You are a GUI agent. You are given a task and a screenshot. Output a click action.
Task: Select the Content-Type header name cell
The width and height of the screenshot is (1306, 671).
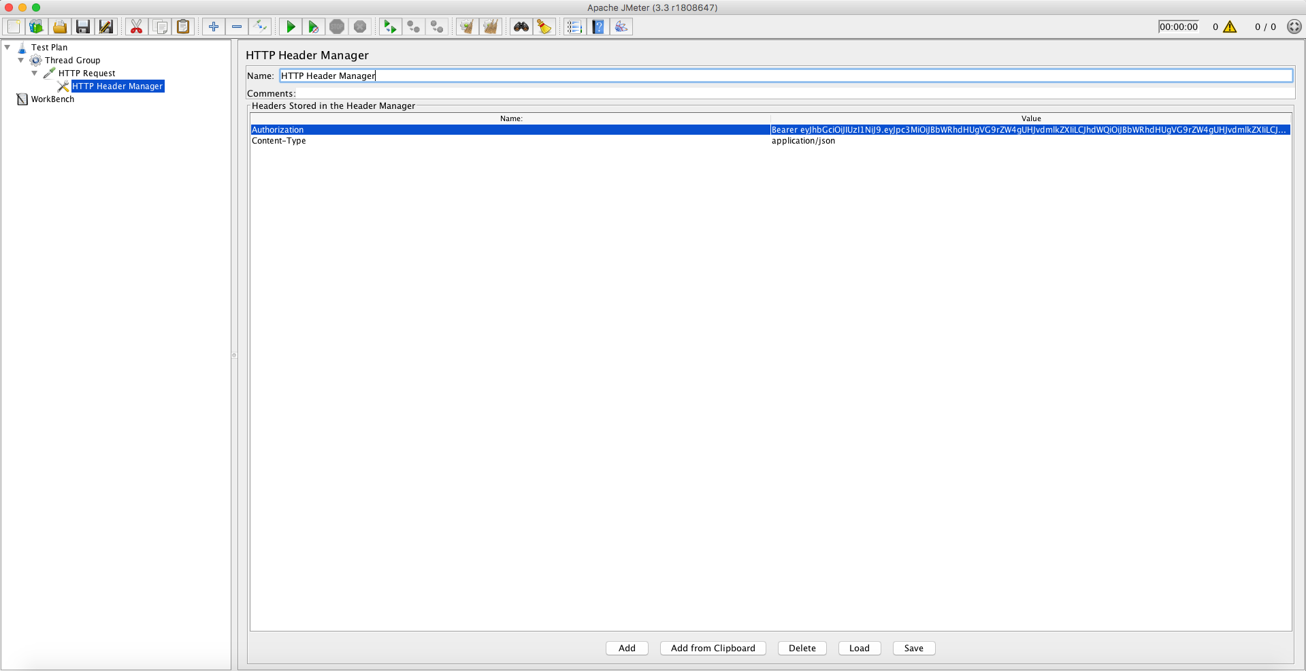pyautogui.click(x=510, y=141)
